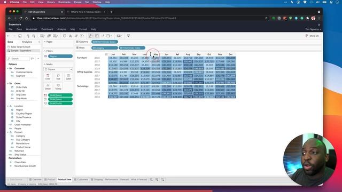Image resolution: width=342 pixels, height=192 pixels.
Task: Select the Country/Region field
Action: tap(24, 114)
